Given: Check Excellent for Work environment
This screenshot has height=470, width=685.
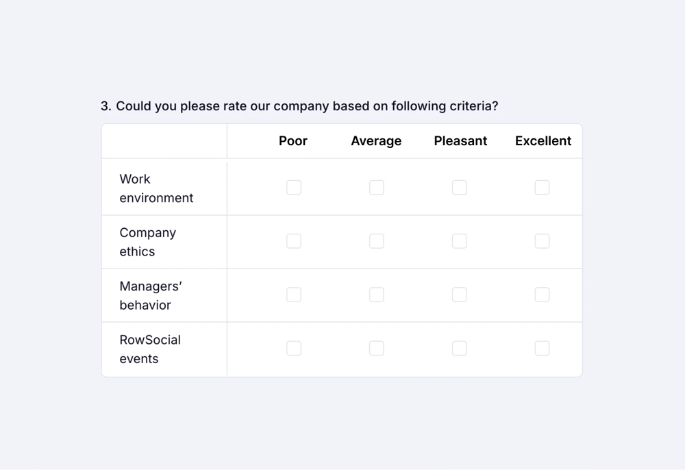Looking at the screenshot, I should point(542,188).
